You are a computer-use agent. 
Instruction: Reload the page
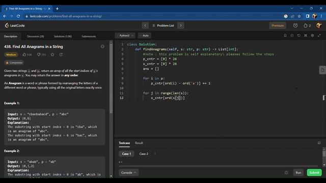click(x=18, y=16)
